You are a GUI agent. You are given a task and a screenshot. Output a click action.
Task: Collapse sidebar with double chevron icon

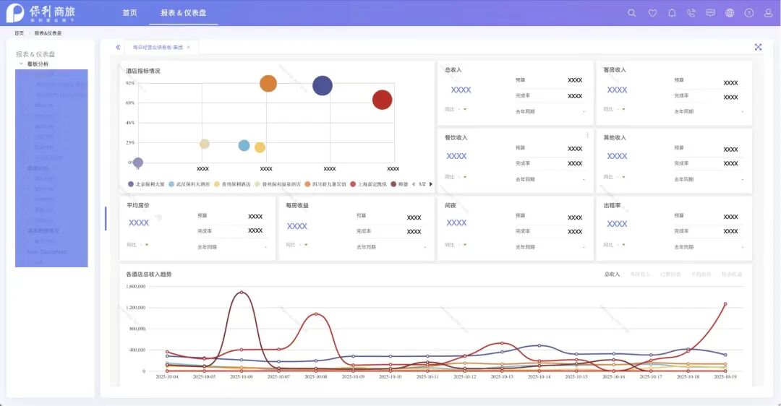tap(118, 47)
